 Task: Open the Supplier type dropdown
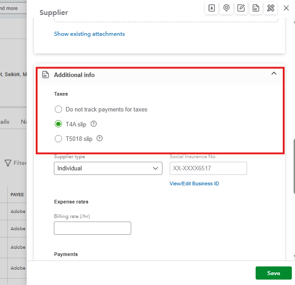coord(108,168)
